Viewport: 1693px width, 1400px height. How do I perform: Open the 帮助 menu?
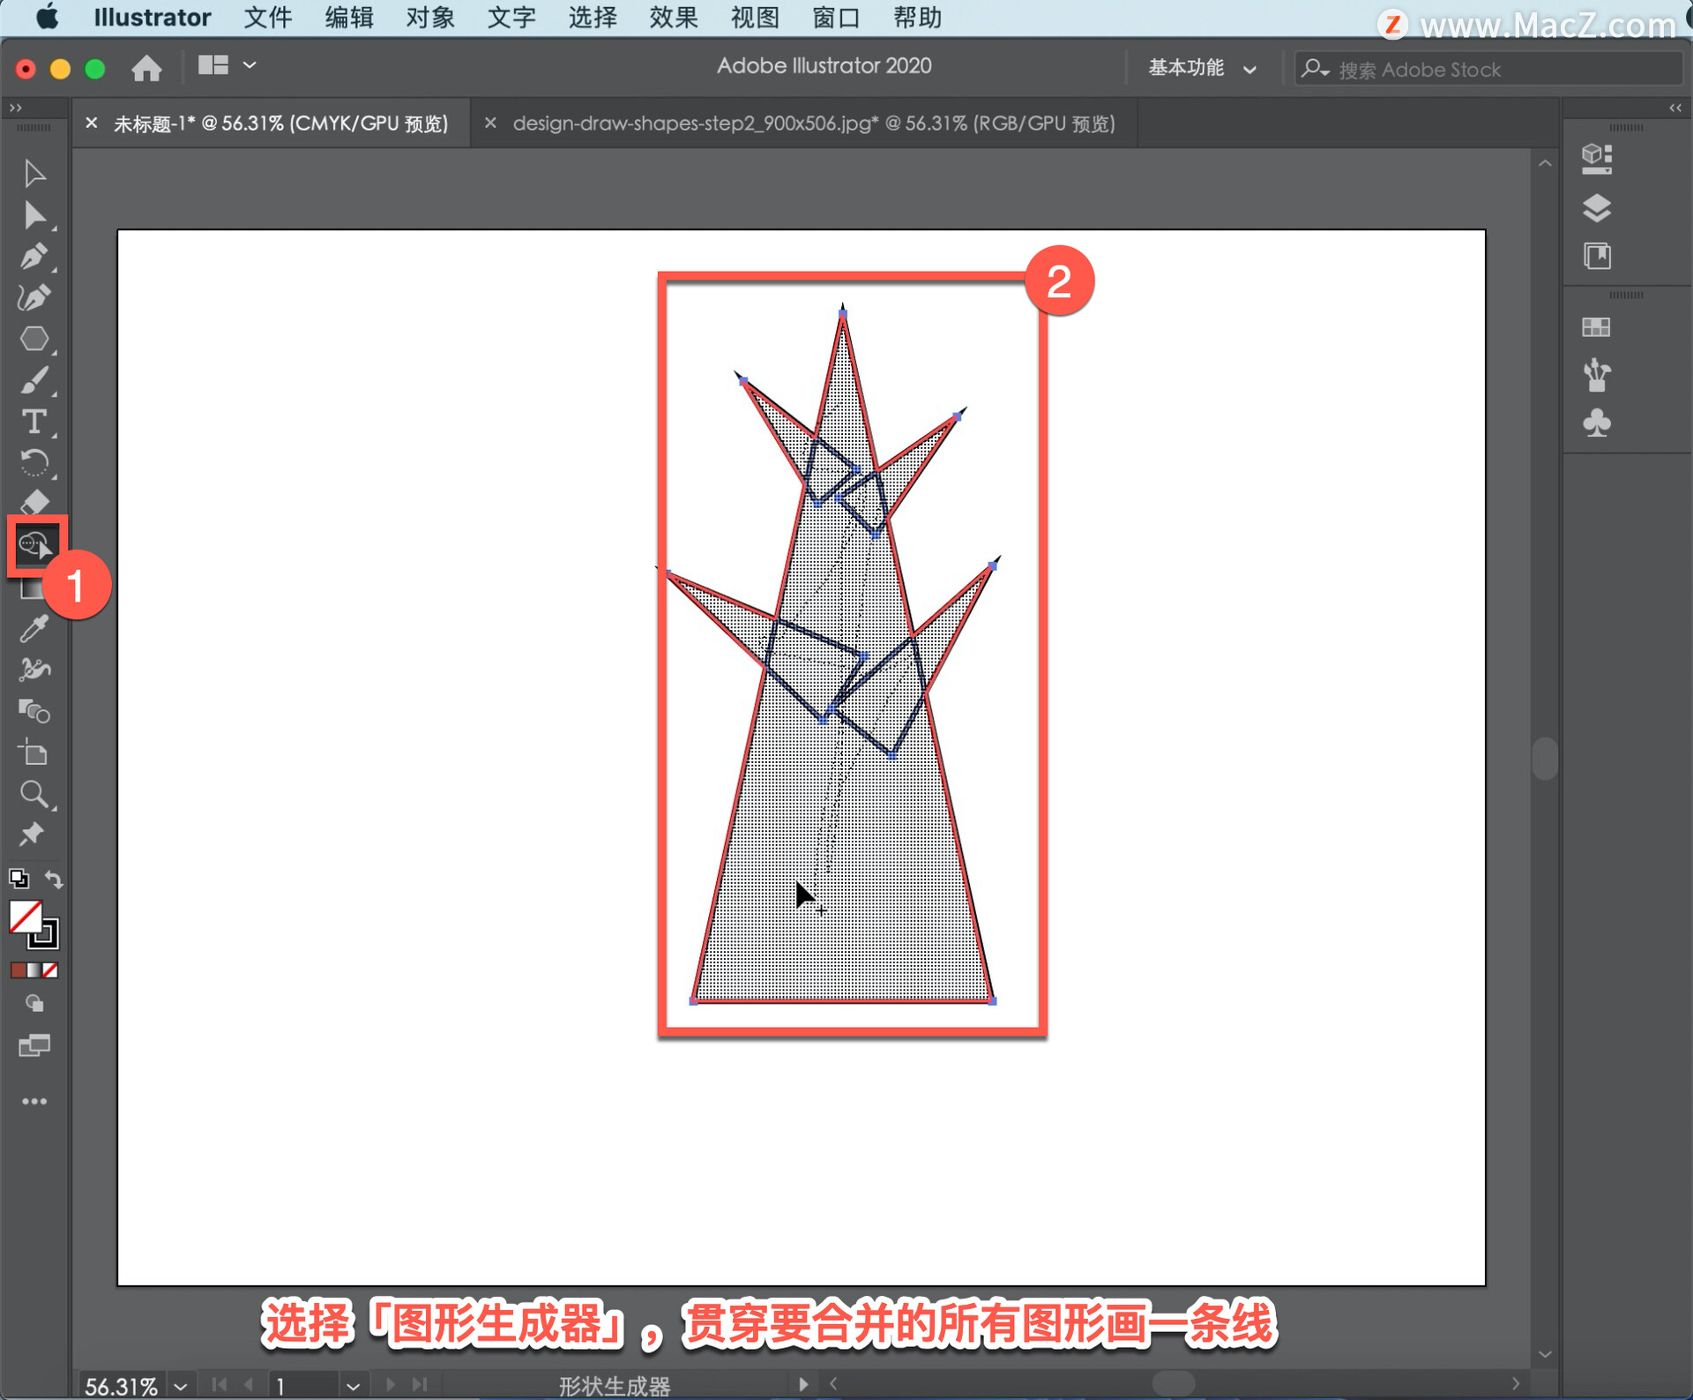click(x=917, y=18)
